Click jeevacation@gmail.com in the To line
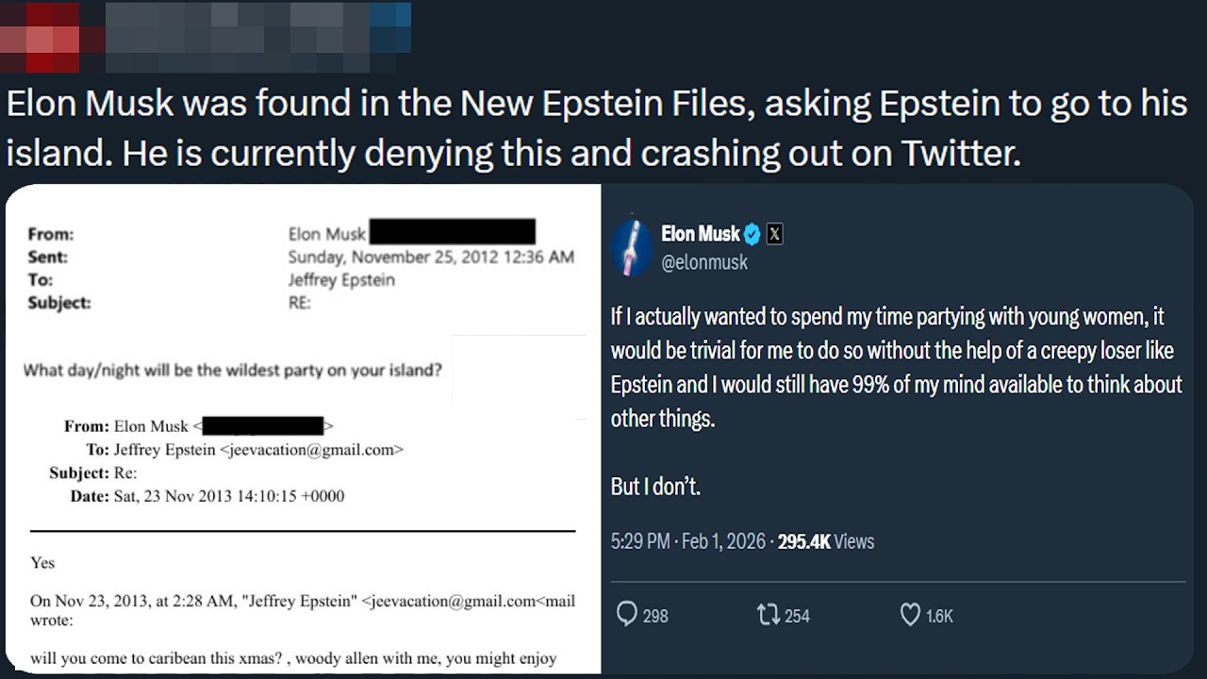 click(x=311, y=450)
